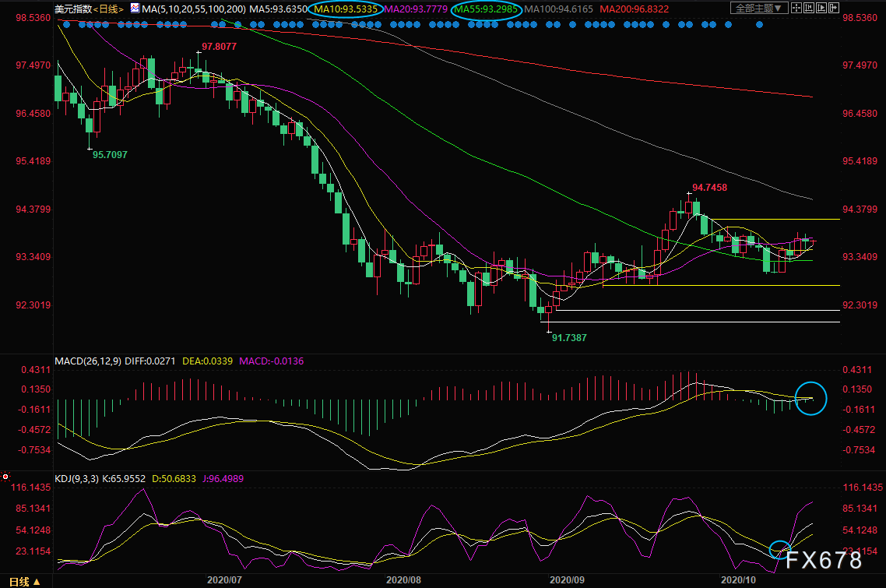The width and height of the screenshot is (886, 588).
Task: Select the MACD(26,12,9) indicator label
Action: (x=87, y=361)
